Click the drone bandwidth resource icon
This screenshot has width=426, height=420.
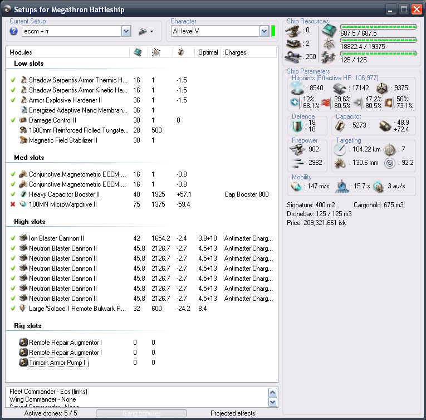click(329, 57)
